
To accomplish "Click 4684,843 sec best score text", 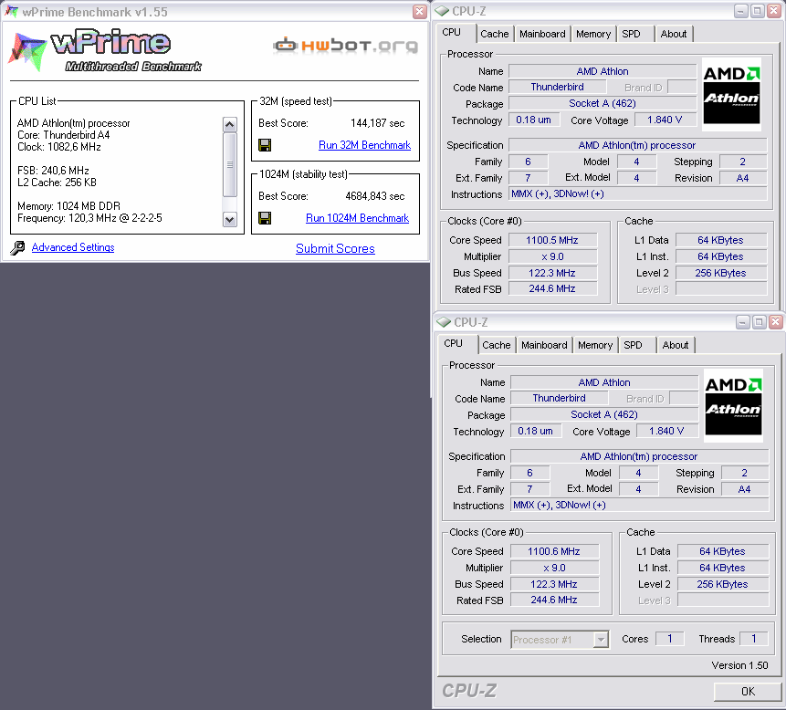I will 375,196.
